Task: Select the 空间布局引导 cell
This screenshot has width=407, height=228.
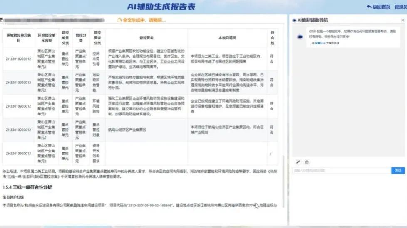Action: 97,59
